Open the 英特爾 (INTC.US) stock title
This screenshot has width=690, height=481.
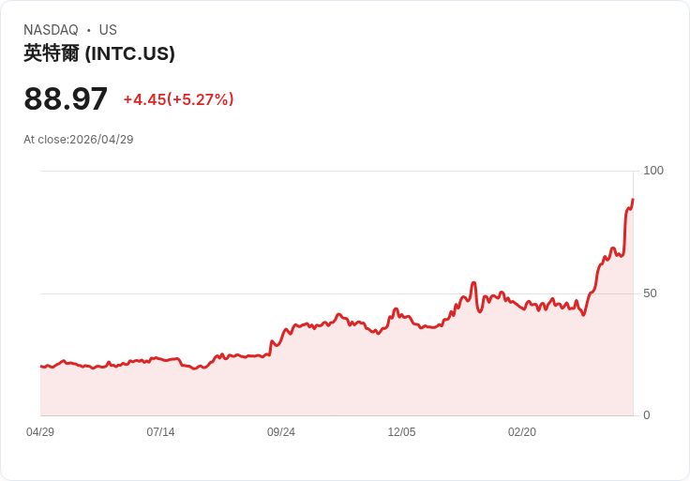(x=99, y=53)
